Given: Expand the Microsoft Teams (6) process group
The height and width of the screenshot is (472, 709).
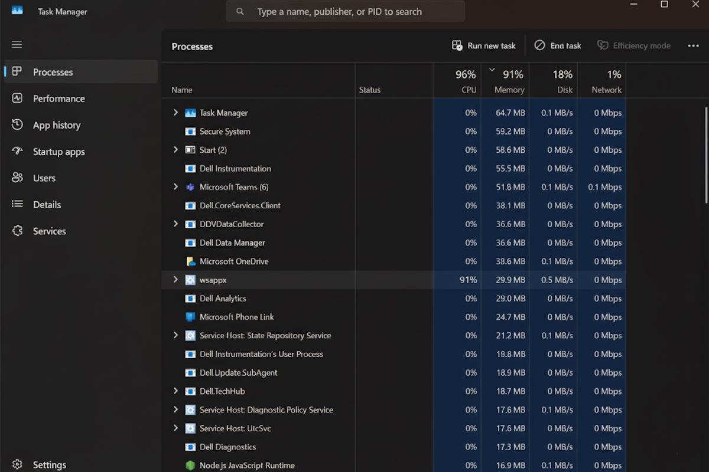Looking at the screenshot, I should pyautogui.click(x=175, y=187).
